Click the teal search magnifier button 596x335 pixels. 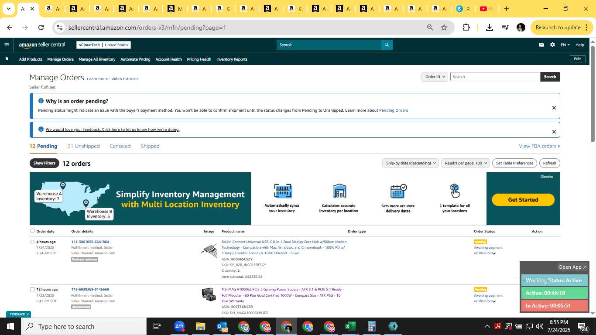[x=387, y=45]
